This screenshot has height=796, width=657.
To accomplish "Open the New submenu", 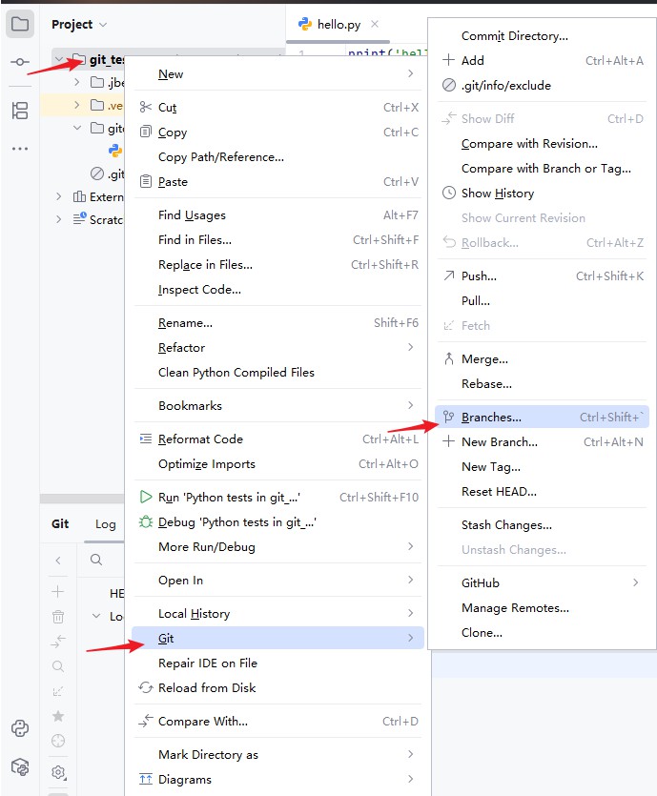I will point(277,74).
